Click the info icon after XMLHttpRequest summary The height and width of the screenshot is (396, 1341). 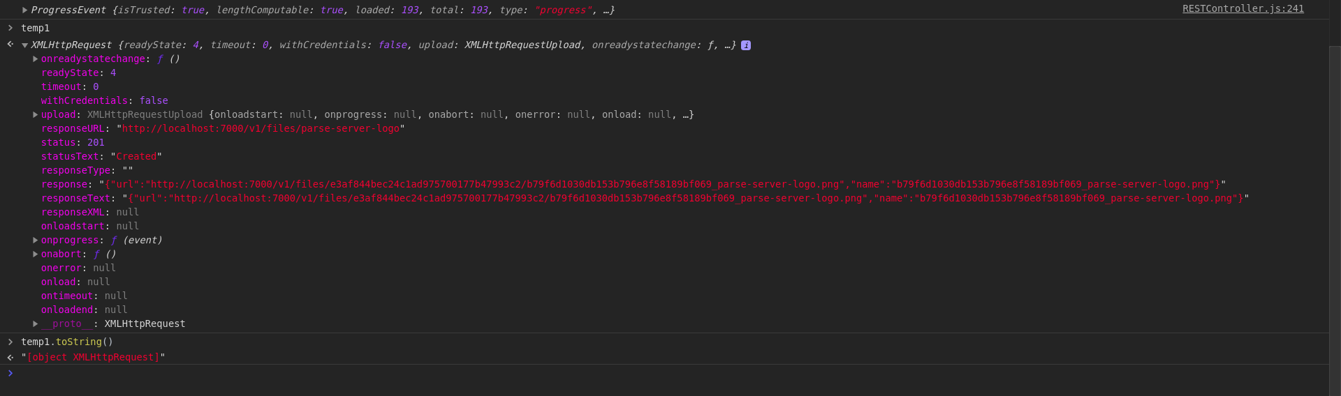point(746,45)
